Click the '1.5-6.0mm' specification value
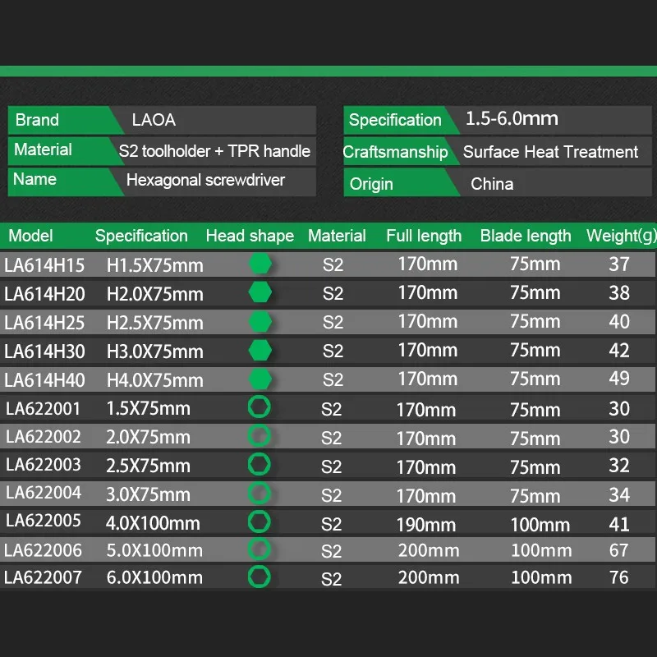Viewport: 657px width, 657px height. pyautogui.click(x=512, y=118)
